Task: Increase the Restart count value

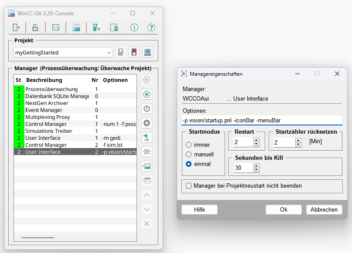Action: point(256,140)
